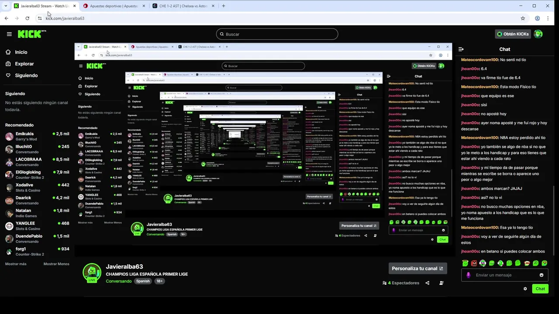Viewport: 559px width, 314px height.
Task: Open chat settings gear icon
Action: click(525, 289)
